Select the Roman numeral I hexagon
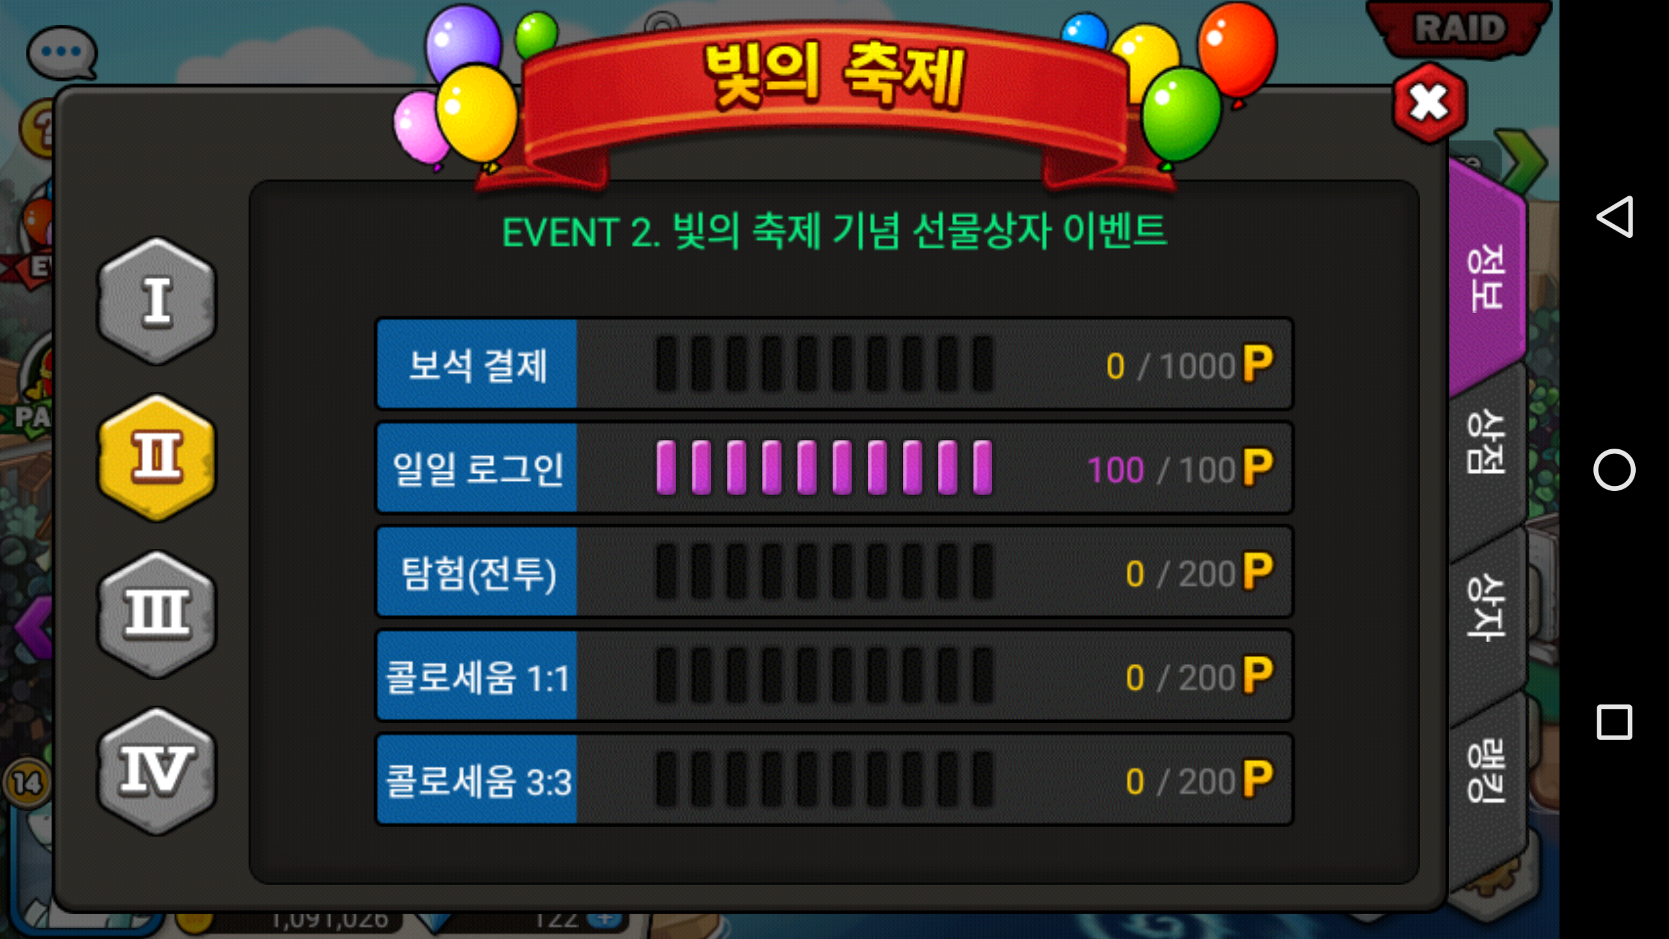The width and height of the screenshot is (1669, 939). [x=156, y=301]
